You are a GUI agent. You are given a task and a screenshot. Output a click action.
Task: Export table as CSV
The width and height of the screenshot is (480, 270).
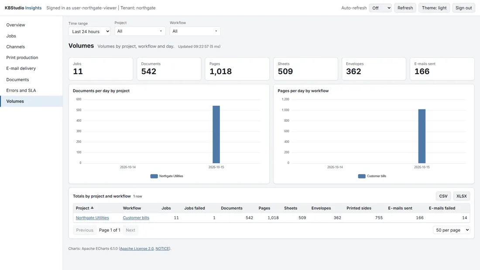pyautogui.click(x=443, y=196)
